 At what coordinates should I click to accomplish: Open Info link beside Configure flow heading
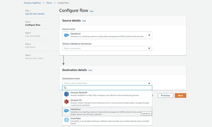coord(91,11)
